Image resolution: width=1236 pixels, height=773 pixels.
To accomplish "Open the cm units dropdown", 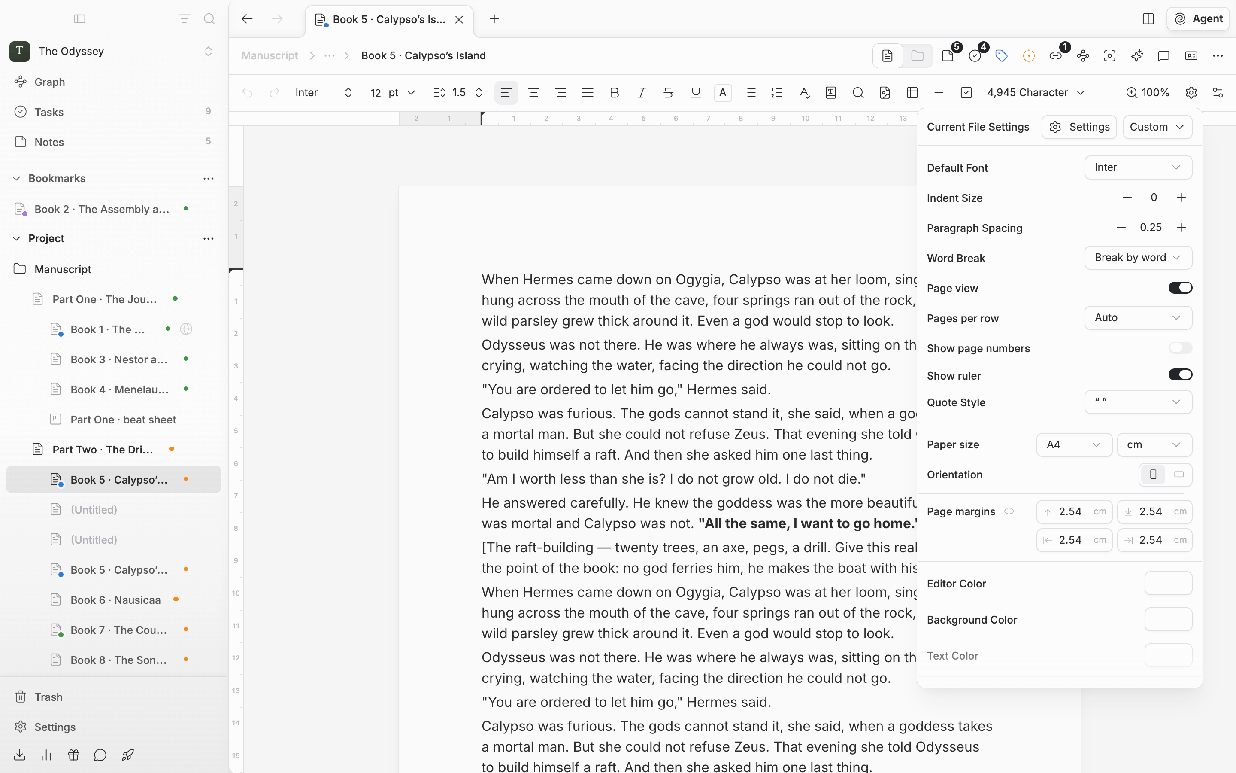I will (1155, 445).
